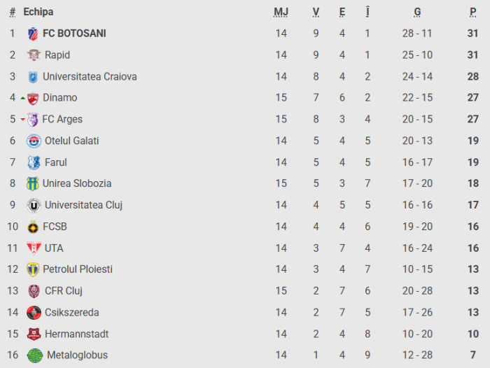Image resolution: width=490 pixels, height=368 pixels.
Task: Sort table by P points header
Action: pyautogui.click(x=473, y=12)
